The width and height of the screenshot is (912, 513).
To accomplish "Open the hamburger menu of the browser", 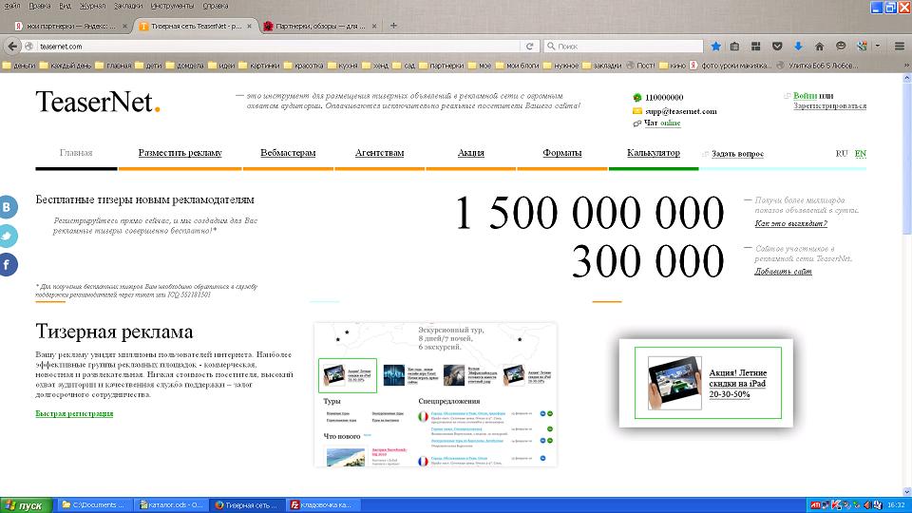I will pos(900,46).
